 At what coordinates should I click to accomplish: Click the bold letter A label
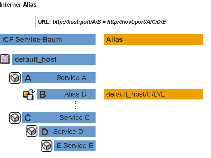[x=28, y=78]
